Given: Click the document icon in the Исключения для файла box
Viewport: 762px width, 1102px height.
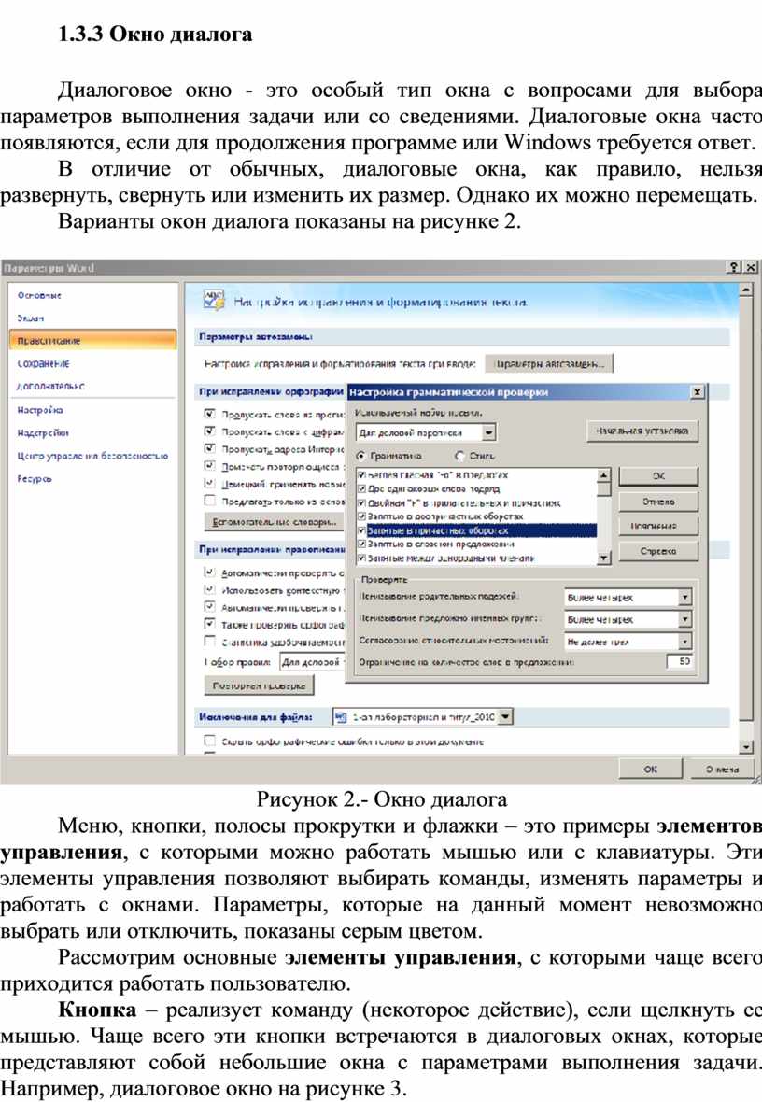Looking at the screenshot, I should coord(341,717).
